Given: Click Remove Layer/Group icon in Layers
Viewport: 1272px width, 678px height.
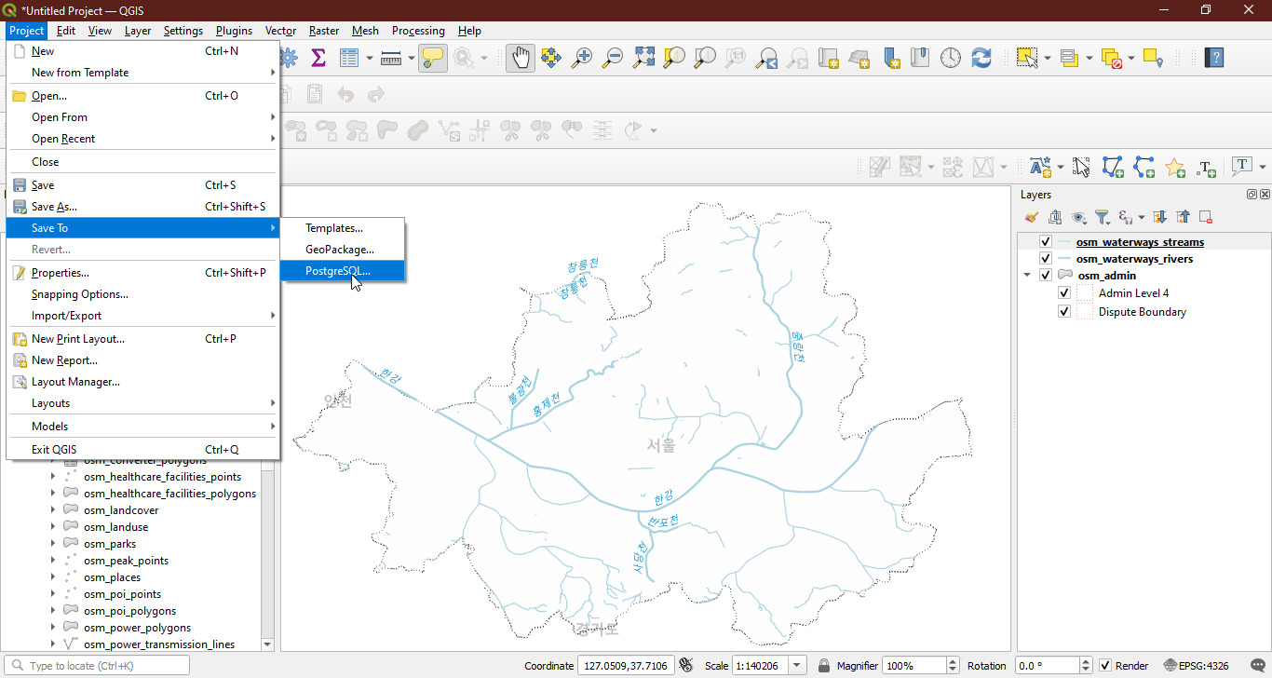Looking at the screenshot, I should pyautogui.click(x=1205, y=217).
